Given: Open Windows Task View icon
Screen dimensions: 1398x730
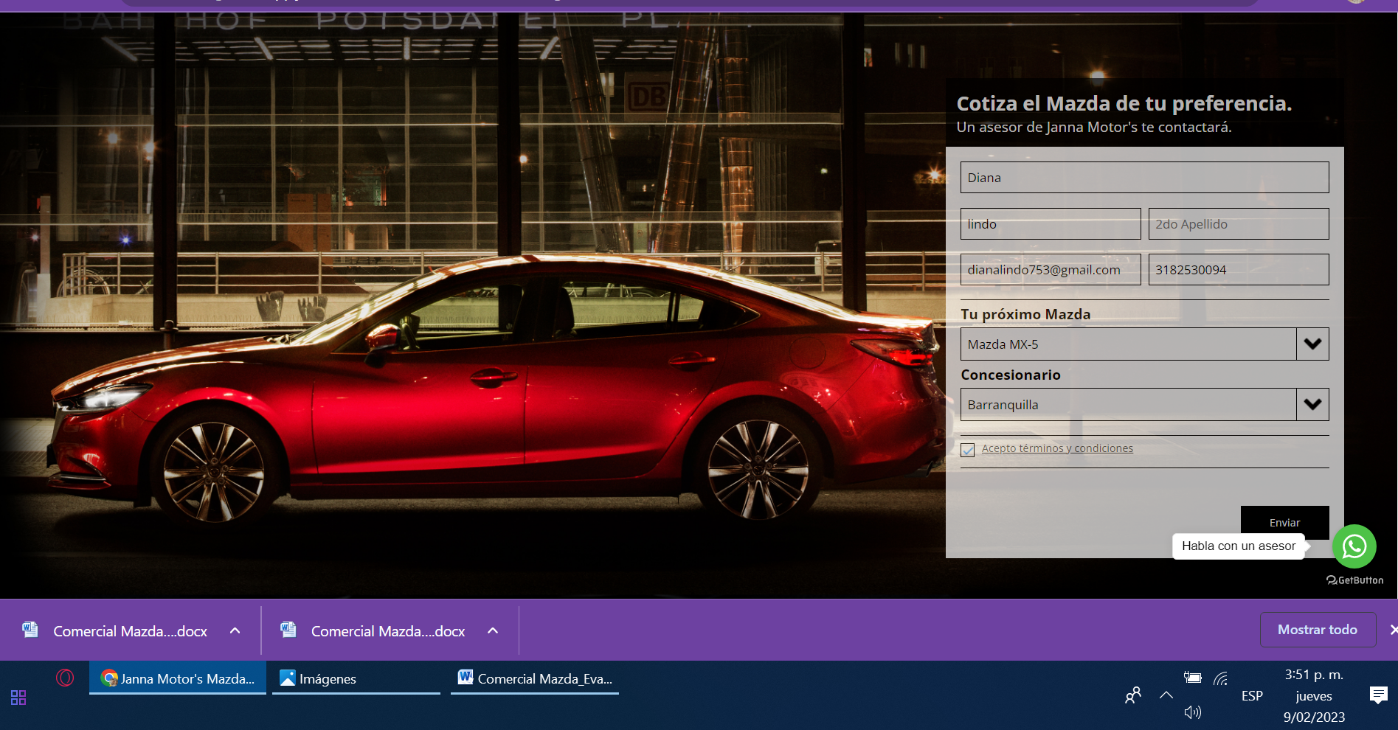Looking at the screenshot, I should click(x=18, y=697).
